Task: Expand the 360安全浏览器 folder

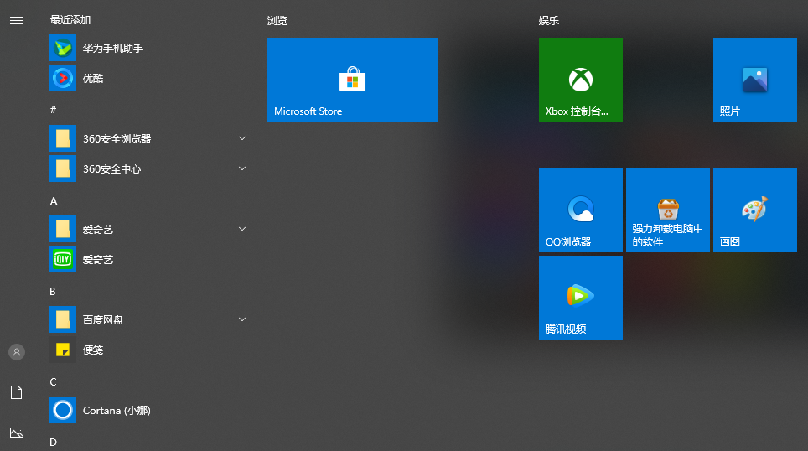Action: point(242,138)
